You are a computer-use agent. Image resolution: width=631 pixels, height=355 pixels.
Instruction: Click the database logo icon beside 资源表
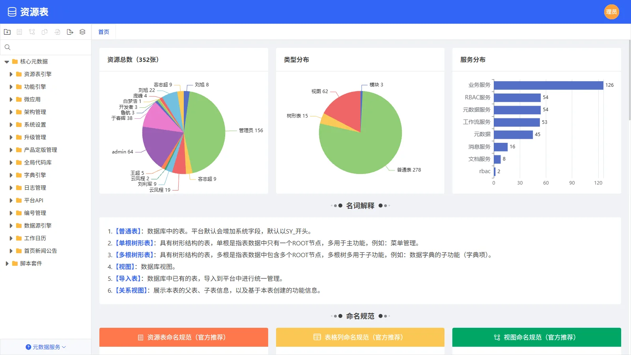pyautogui.click(x=12, y=12)
